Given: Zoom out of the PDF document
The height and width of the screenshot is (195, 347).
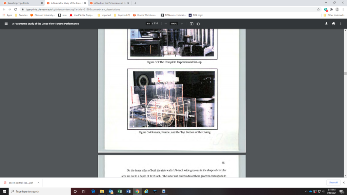Looking at the screenshot, I should pyautogui.click(x=166, y=24).
